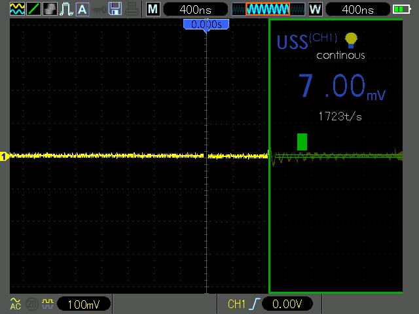Adjust the 0.00V trigger level value
419x314 pixels.
pyautogui.click(x=287, y=304)
